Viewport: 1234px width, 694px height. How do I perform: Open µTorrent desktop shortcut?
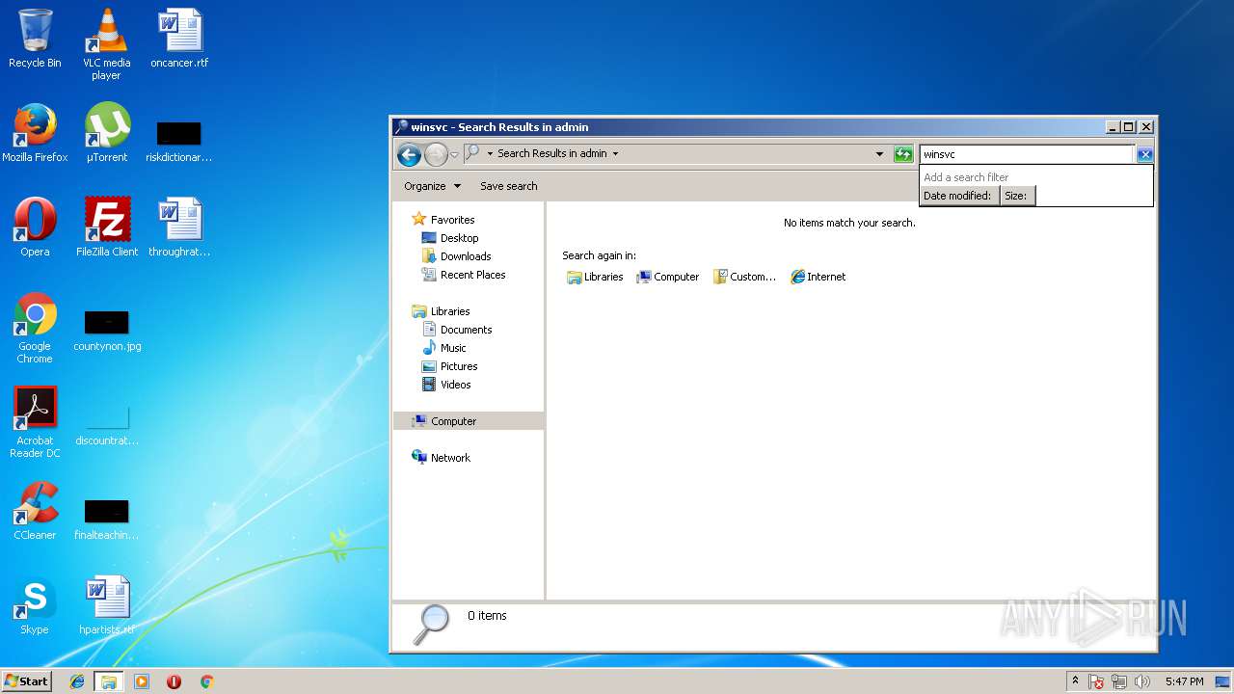[106, 133]
